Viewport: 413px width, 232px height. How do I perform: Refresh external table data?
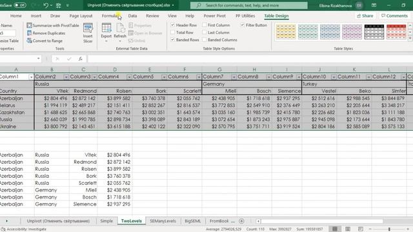120,33
